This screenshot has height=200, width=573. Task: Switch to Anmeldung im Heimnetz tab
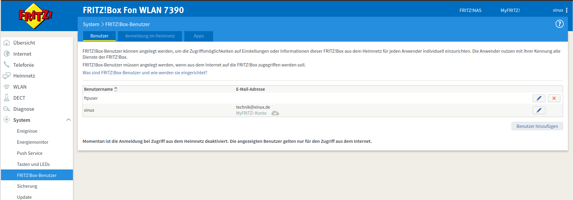pos(150,36)
